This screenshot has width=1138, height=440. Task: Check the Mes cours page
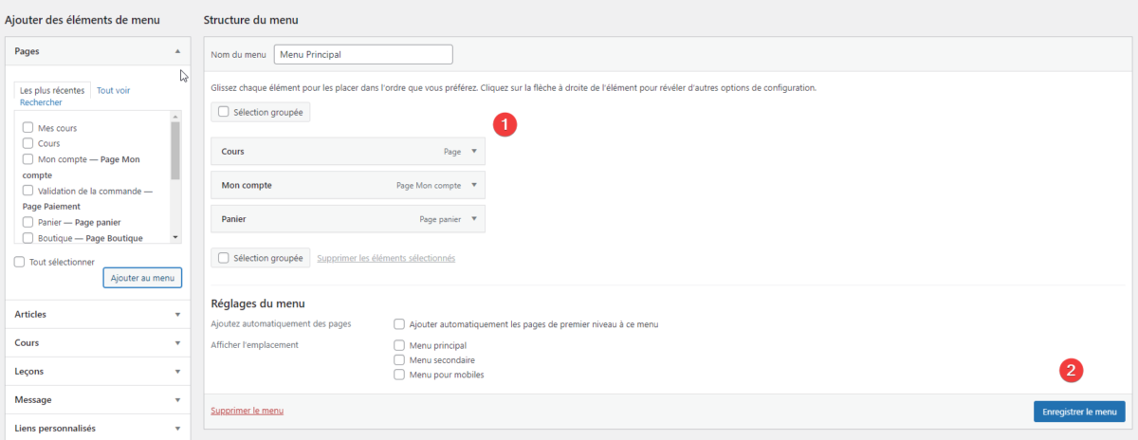[28, 127]
